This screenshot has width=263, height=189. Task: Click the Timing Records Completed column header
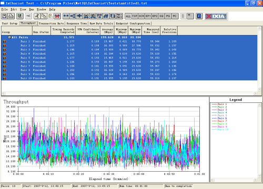point(63,31)
